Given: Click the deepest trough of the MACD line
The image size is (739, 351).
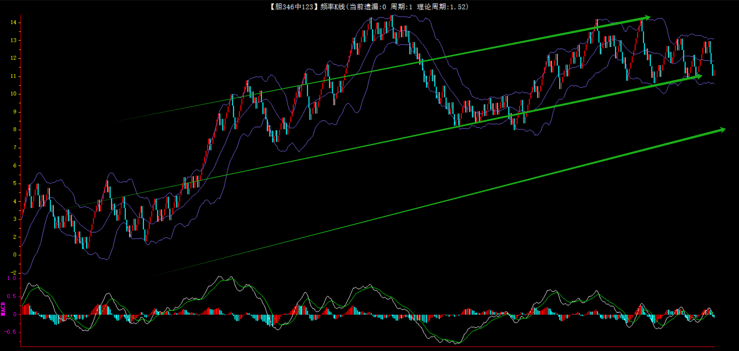Looking at the screenshot, I should click(456, 343).
